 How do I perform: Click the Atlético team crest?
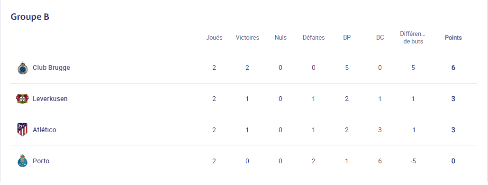click(22, 129)
